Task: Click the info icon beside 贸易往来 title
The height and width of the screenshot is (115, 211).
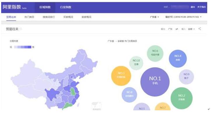Action: [x=20, y=29]
